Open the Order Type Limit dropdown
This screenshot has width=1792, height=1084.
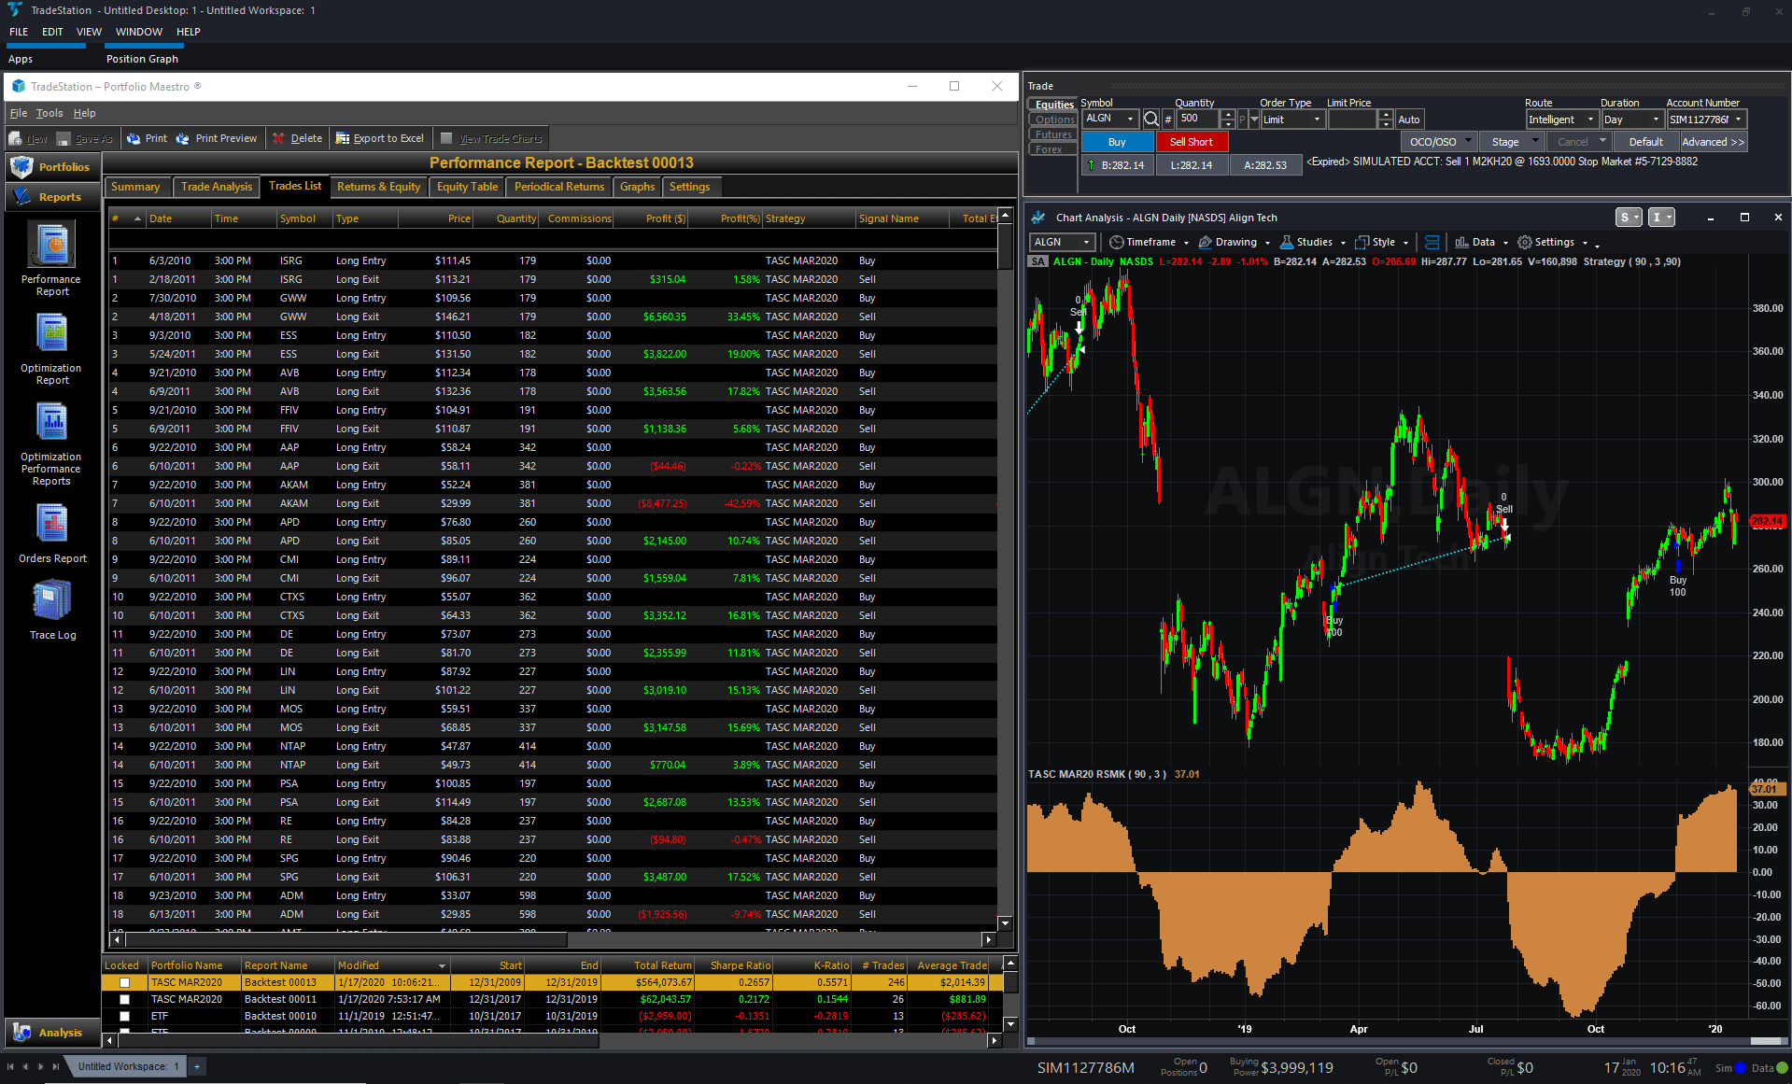(x=1318, y=120)
